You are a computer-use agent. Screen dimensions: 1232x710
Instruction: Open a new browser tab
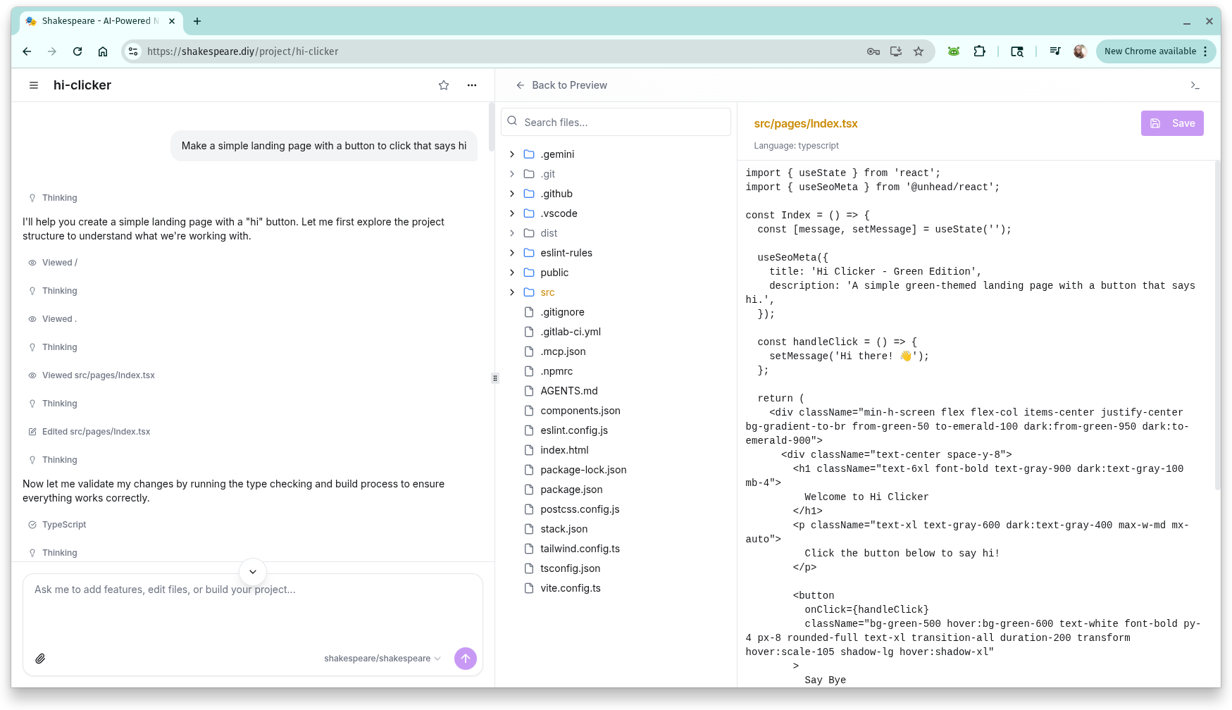[197, 21]
